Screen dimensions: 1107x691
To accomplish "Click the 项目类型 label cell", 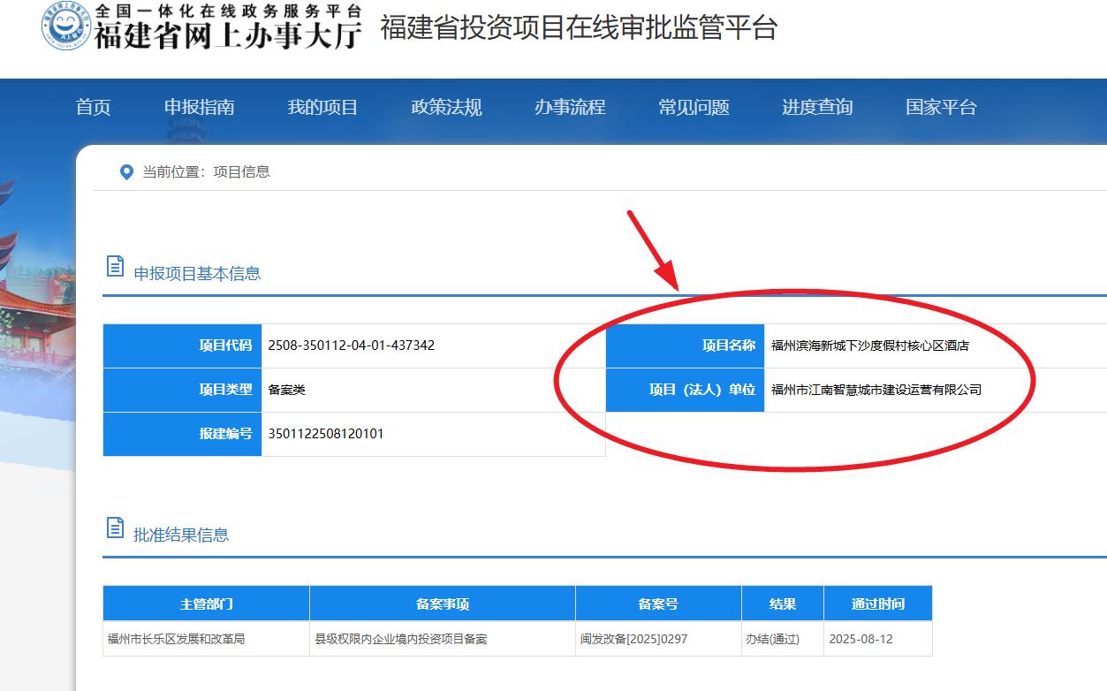I will [x=183, y=390].
